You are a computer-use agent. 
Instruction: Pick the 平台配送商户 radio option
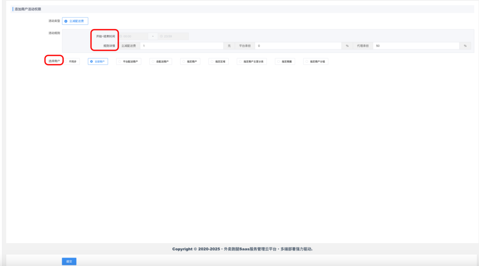click(x=129, y=61)
